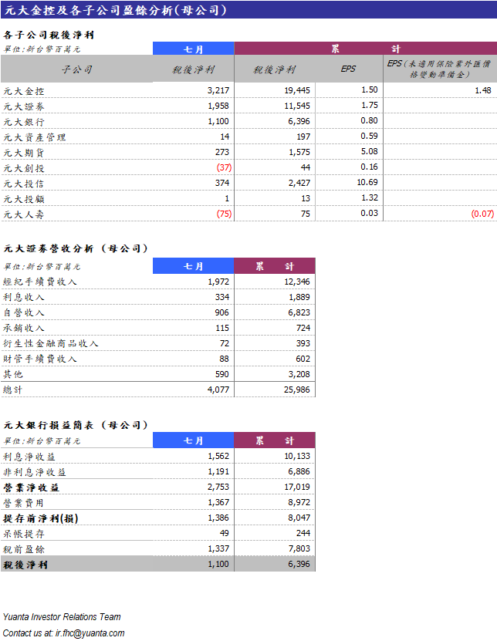The height and width of the screenshot is (641, 497).
Task: Select cumulative value 11,545
Action: 297,106
